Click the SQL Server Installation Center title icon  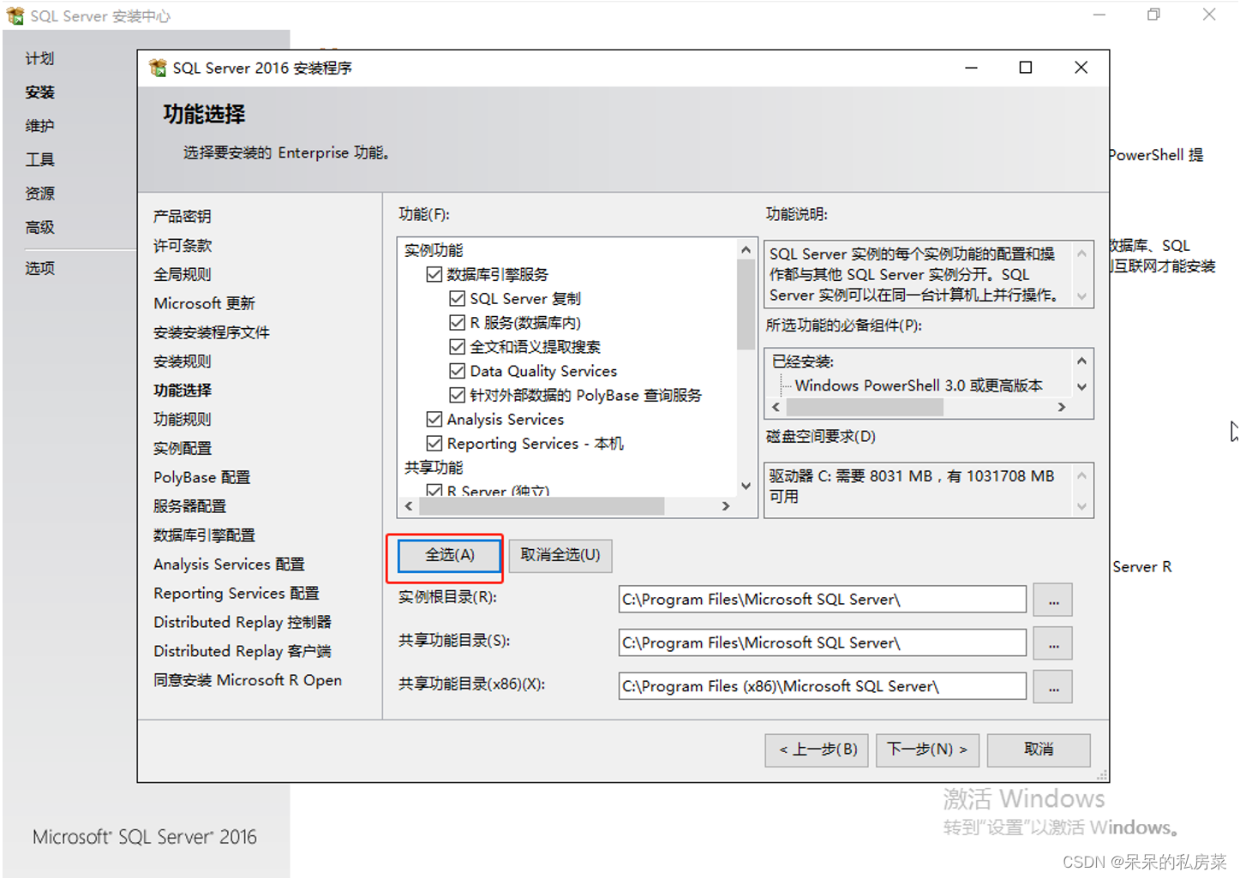click(x=15, y=15)
